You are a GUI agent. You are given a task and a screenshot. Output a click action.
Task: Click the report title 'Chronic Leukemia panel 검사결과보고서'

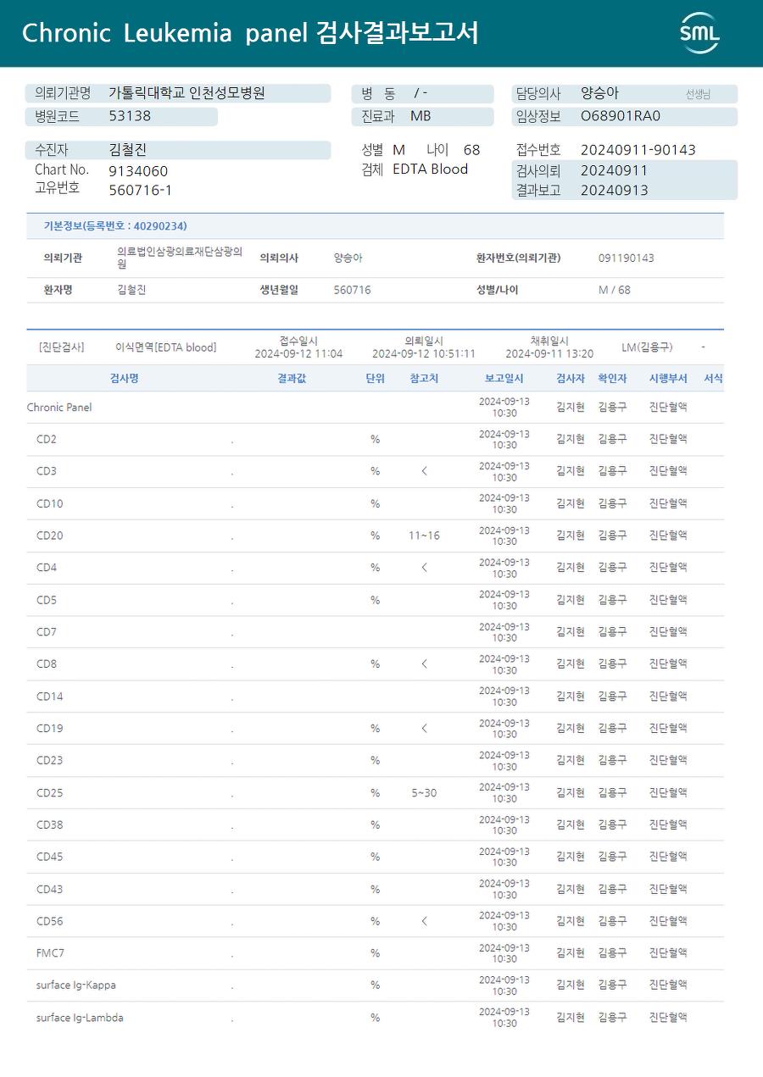click(x=250, y=33)
